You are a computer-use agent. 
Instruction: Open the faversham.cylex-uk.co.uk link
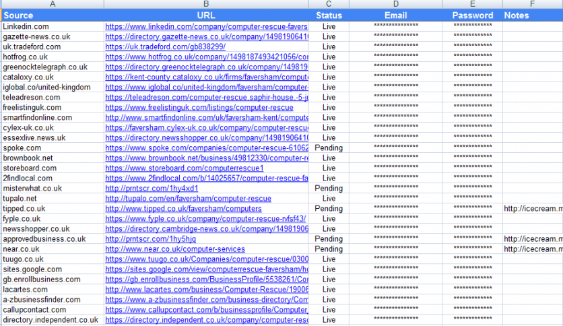point(207,127)
